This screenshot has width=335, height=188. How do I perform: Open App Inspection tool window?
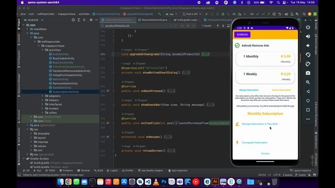tap(178, 171)
